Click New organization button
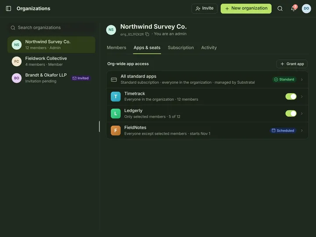This screenshot has height=237, width=316. click(246, 8)
